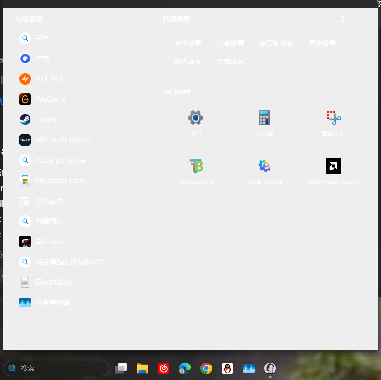Open 设置 gear app in 热门应用

196,122
